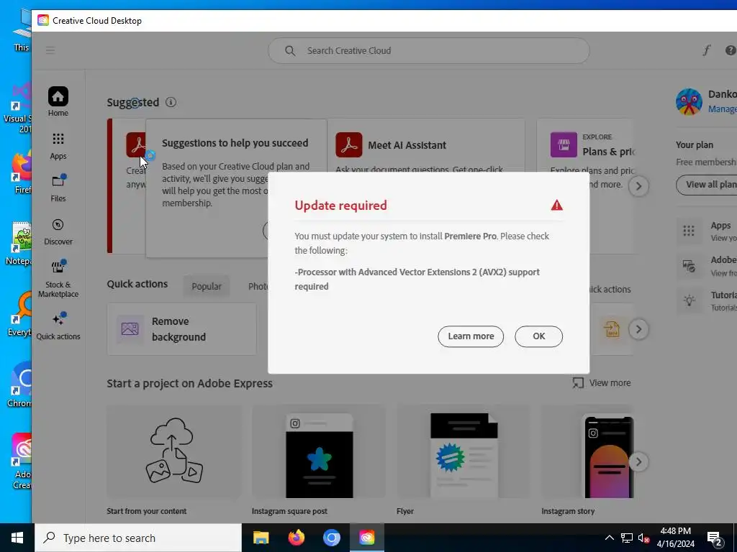The width and height of the screenshot is (737, 552).
Task: Open the Instagram story template
Action: pos(587,451)
